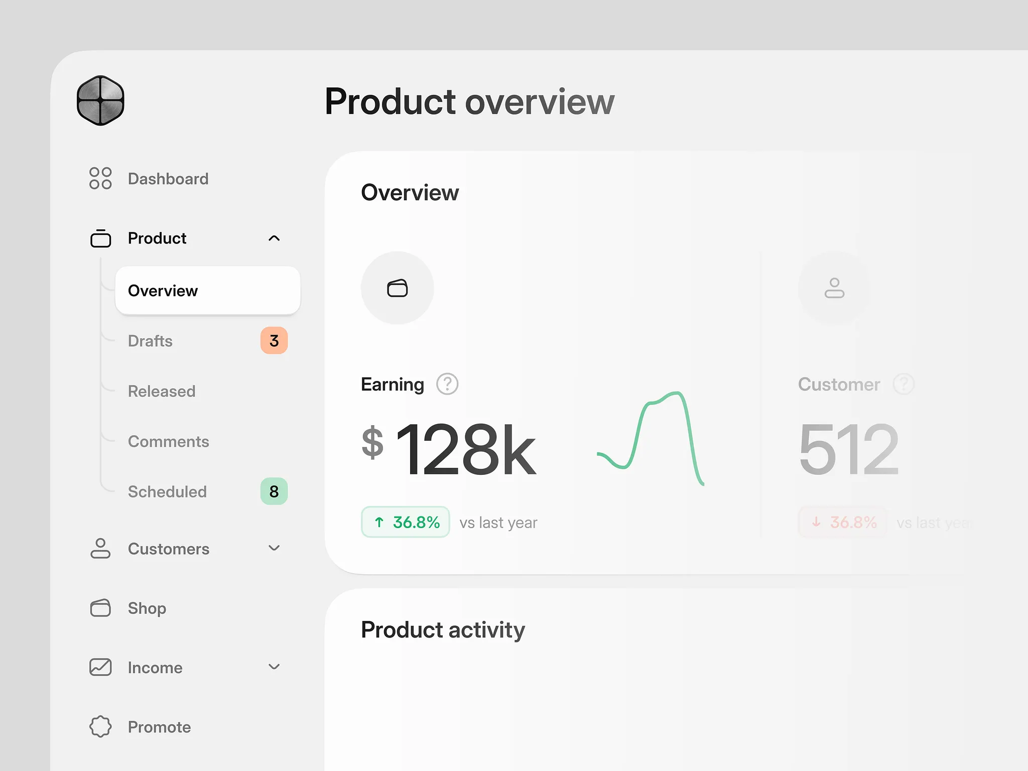The width and height of the screenshot is (1028, 771).
Task: Click the Promote badge icon in the sidebar
Action: [x=100, y=726]
